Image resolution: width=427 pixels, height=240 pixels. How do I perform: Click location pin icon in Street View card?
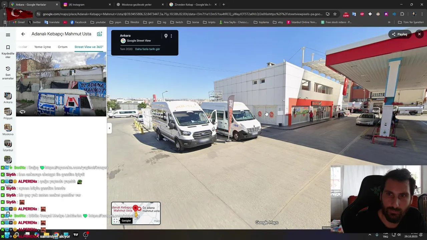click(x=166, y=36)
